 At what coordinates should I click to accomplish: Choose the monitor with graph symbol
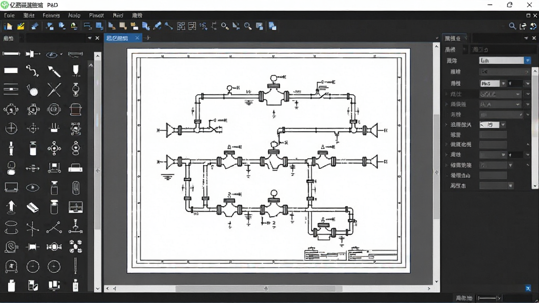(x=76, y=207)
